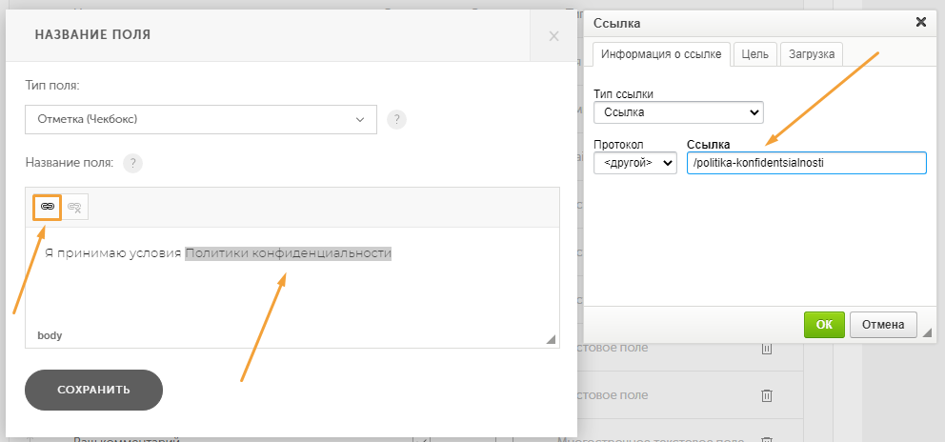Screen dimensions: 945x442
Task: Open the "Протокол" protocol dropdown
Action: point(634,163)
